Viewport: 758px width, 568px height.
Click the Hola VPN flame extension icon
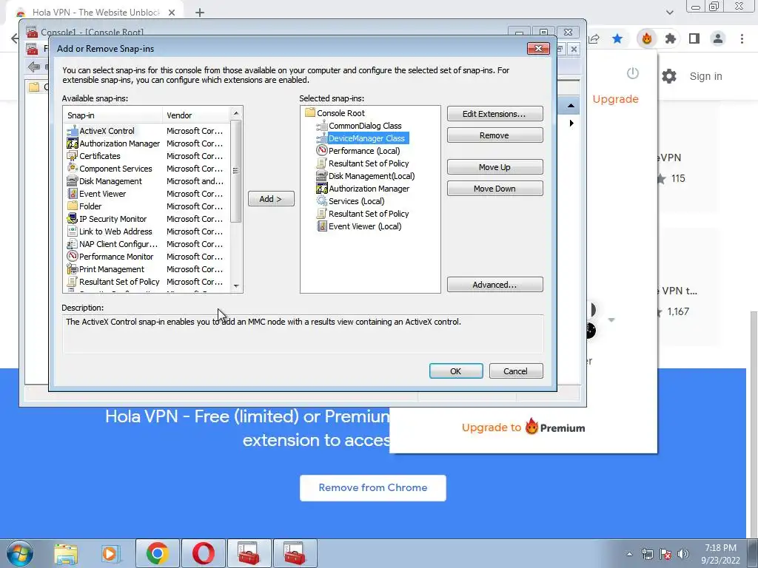[647, 38]
